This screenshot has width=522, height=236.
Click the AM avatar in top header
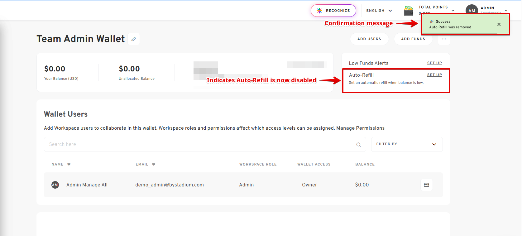(x=472, y=10)
